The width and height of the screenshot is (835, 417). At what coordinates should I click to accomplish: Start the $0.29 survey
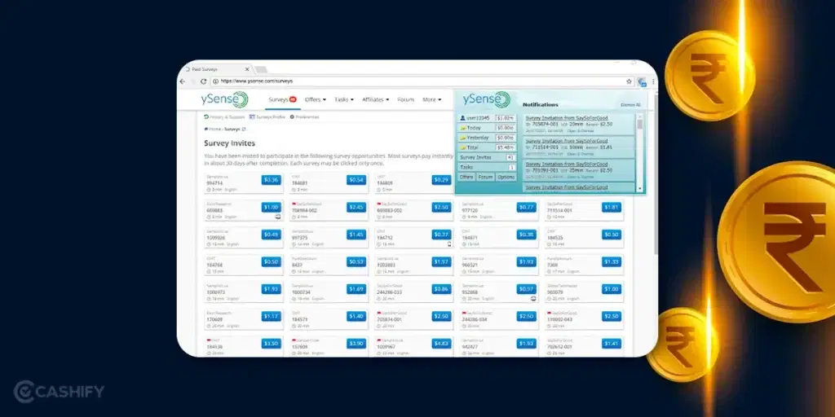click(441, 180)
